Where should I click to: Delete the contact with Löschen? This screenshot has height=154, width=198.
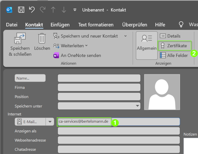42,42
